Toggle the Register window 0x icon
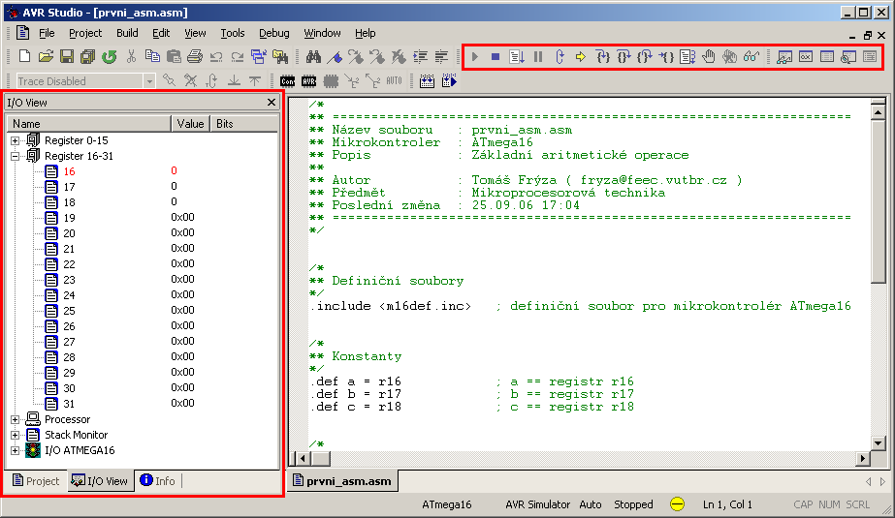Image resolution: width=895 pixels, height=518 pixels. point(806,56)
